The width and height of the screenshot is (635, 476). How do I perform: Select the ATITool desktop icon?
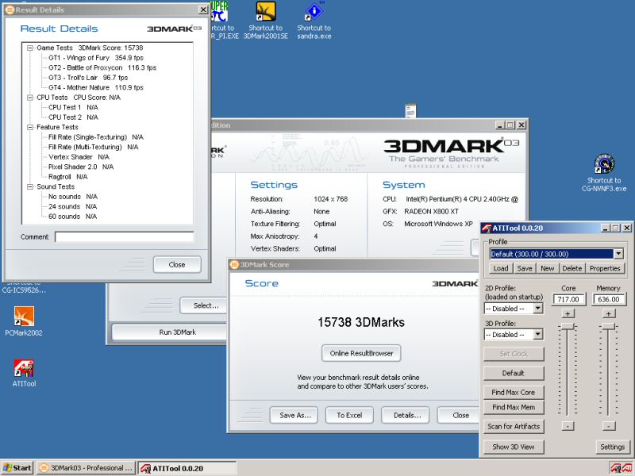click(x=24, y=373)
